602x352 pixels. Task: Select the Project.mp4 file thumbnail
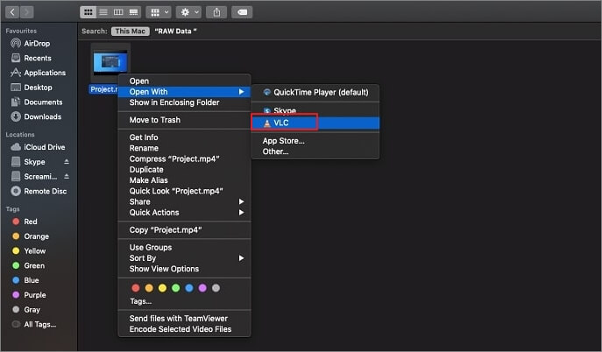tap(110, 62)
